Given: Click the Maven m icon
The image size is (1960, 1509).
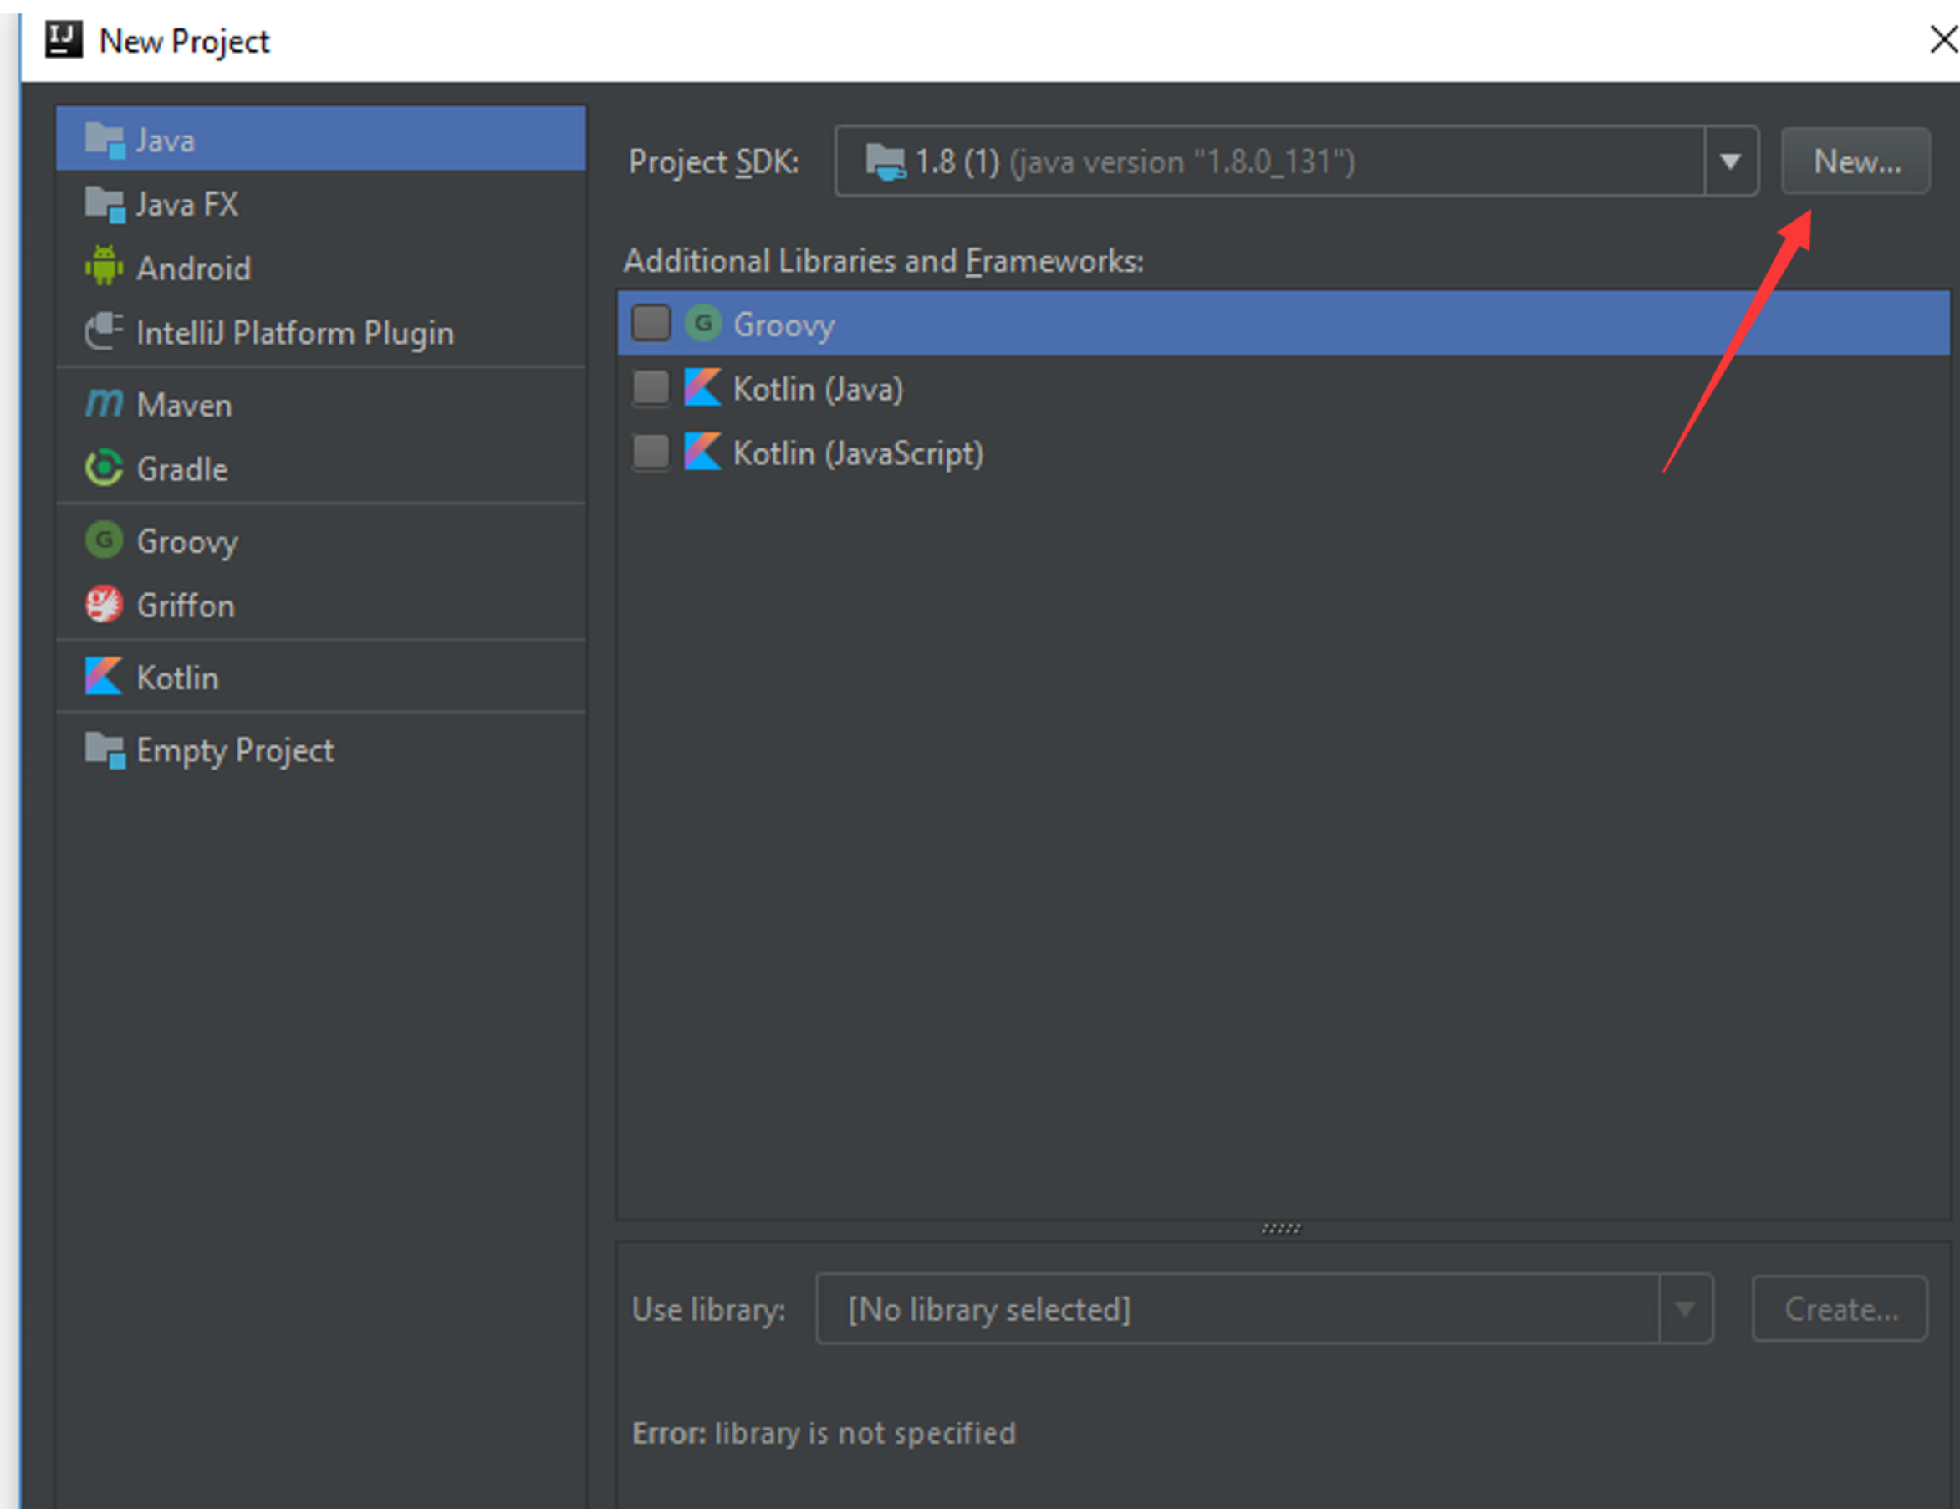Looking at the screenshot, I should point(104,404).
